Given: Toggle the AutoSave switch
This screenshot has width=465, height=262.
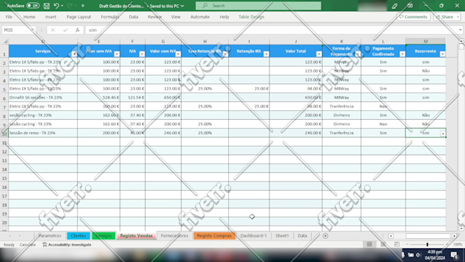Looking at the screenshot, I should pos(33,5).
